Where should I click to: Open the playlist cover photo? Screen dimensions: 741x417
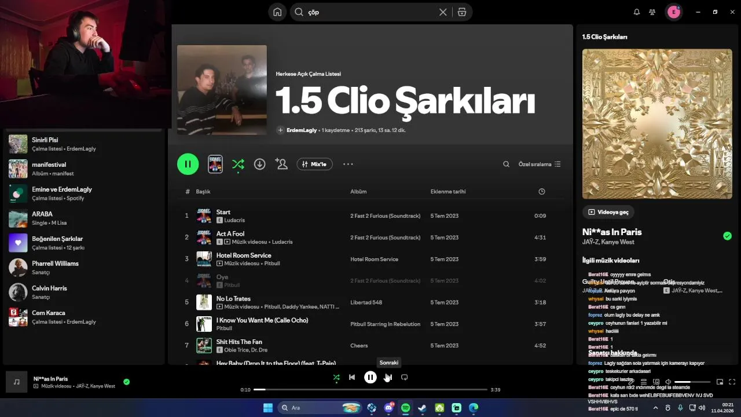coord(222,90)
